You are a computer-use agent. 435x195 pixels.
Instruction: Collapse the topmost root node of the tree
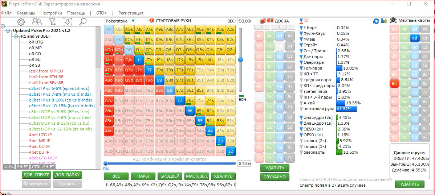(3, 26)
